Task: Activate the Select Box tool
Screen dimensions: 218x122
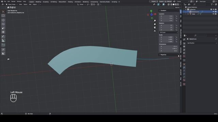Action: coord(3,12)
